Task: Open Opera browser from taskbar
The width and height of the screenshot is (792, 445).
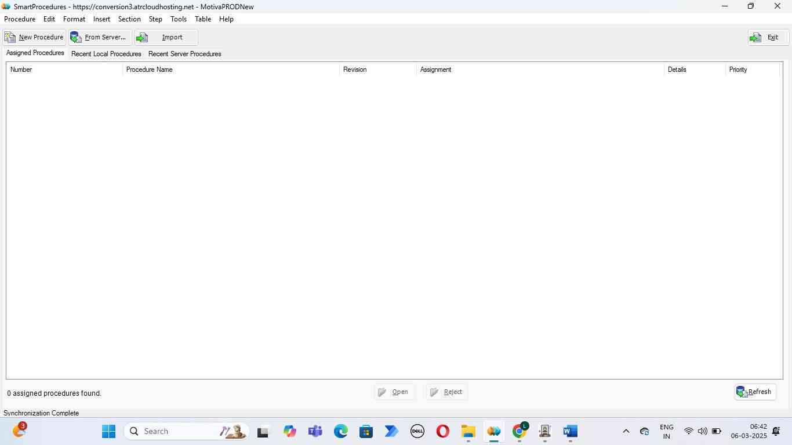Action: point(442,432)
